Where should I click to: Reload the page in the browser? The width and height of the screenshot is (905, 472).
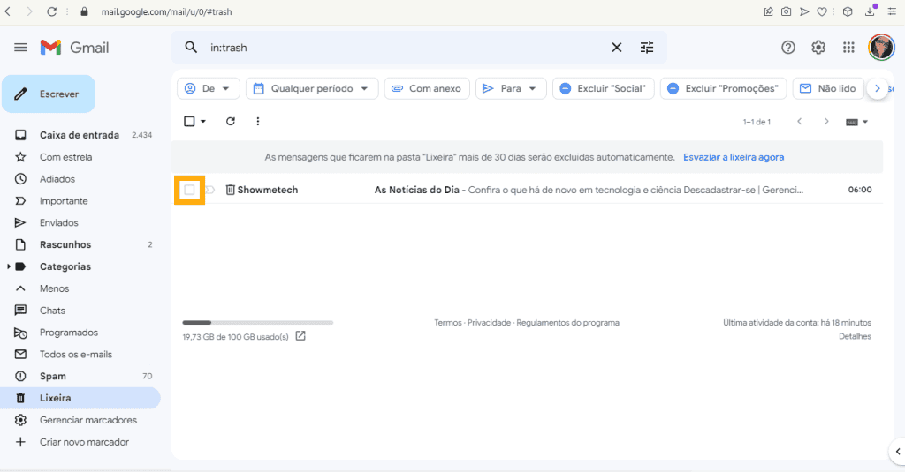tap(51, 11)
